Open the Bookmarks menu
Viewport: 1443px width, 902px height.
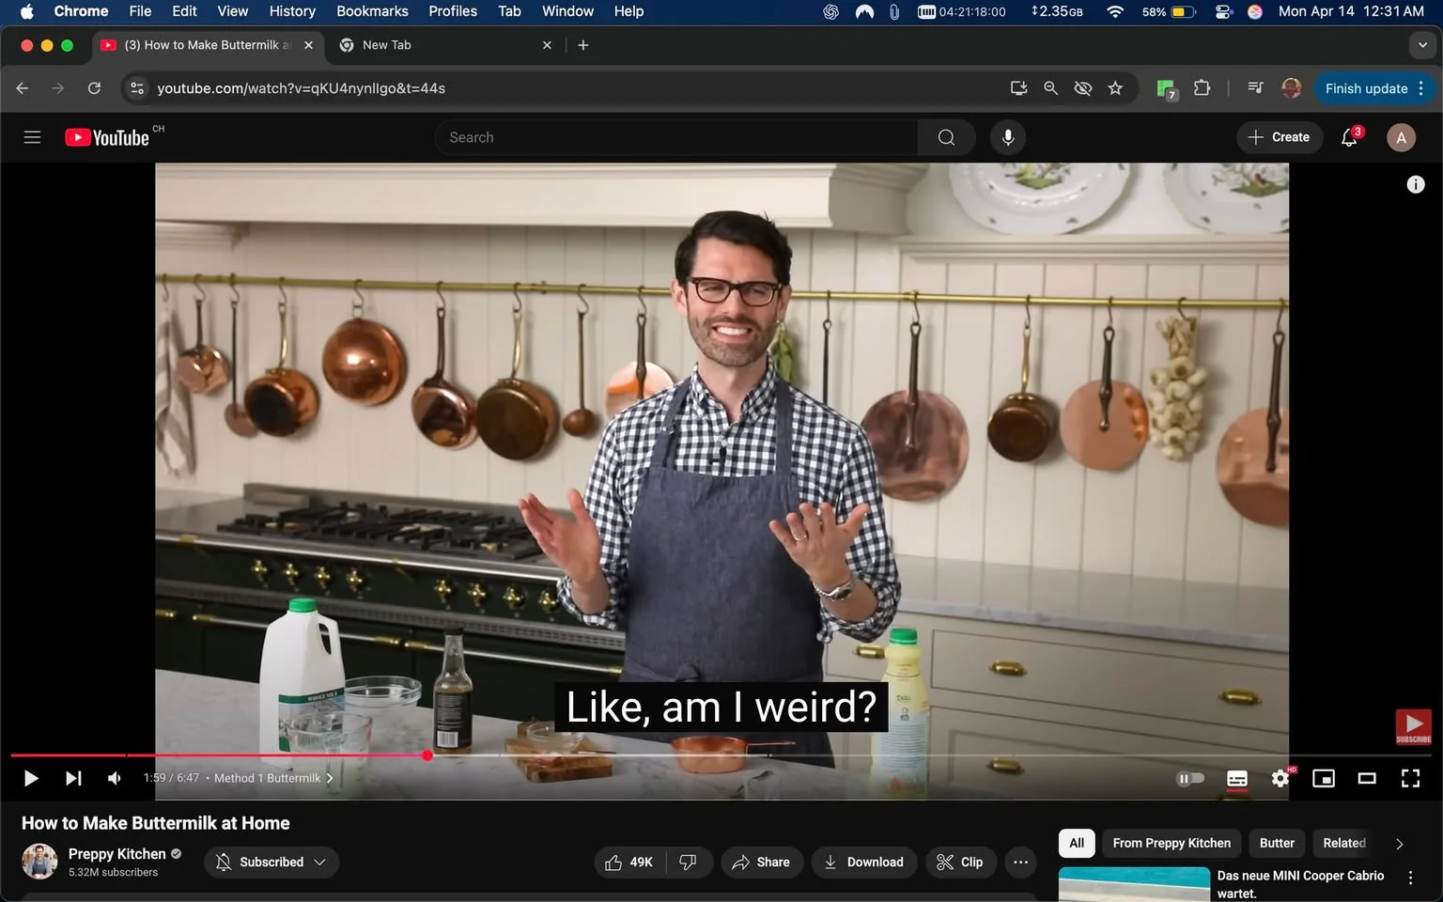point(372,11)
